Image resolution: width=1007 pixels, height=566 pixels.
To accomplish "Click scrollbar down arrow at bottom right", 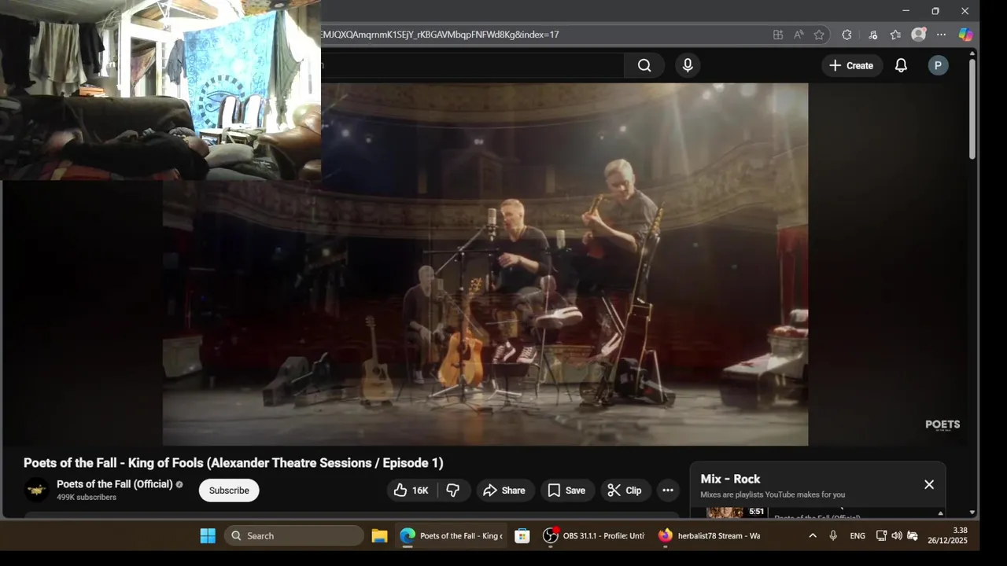I will (972, 513).
